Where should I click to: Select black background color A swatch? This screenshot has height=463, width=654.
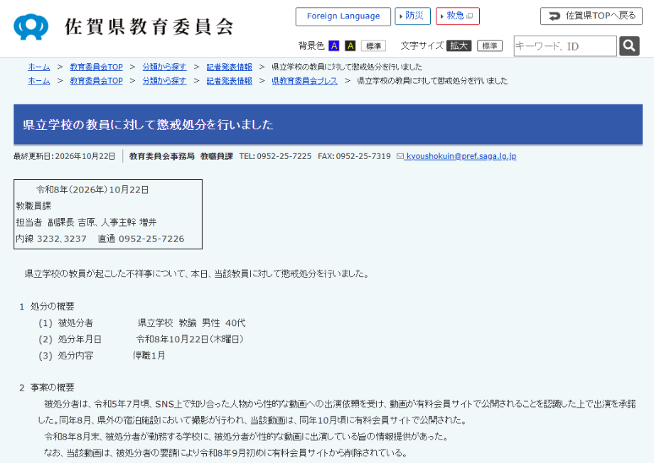(x=350, y=46)
